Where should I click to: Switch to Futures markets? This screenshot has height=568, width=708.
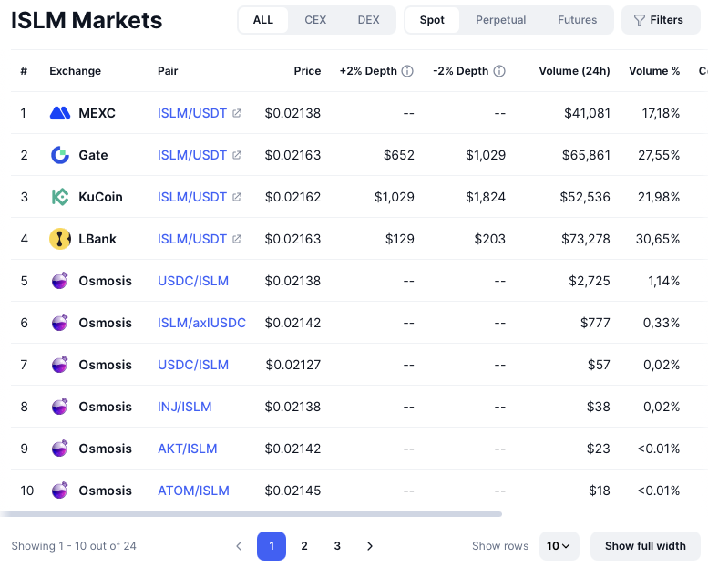[x=577, y=20]
